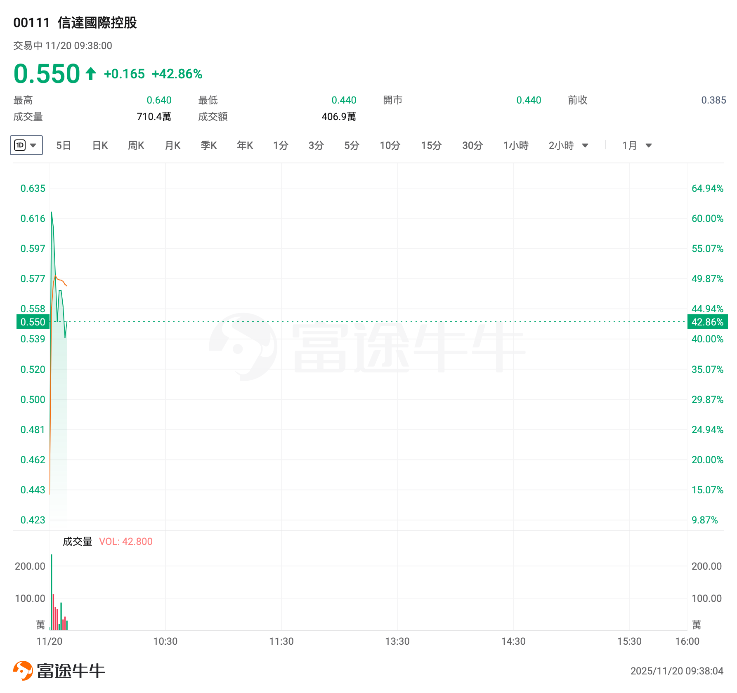Choose the 1分 minute interval
This screenshot has height=693, width=737.
281,145
